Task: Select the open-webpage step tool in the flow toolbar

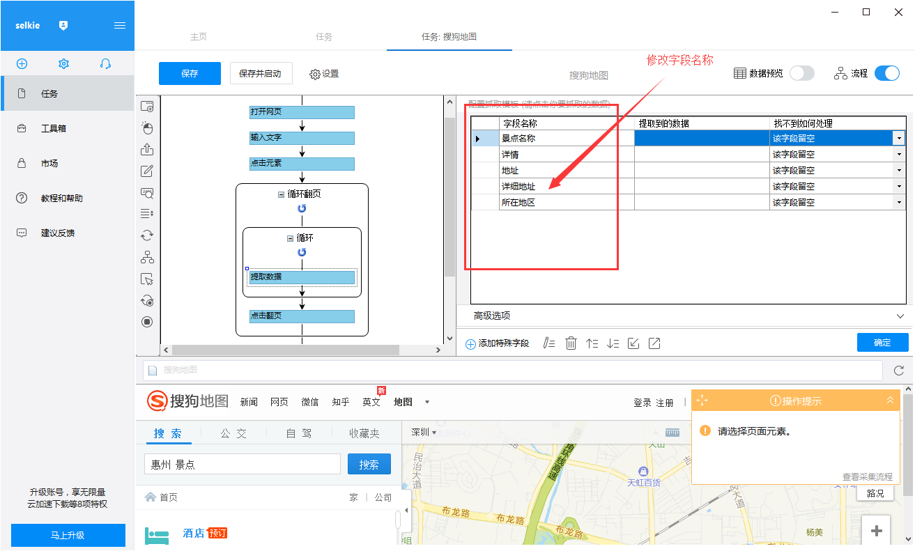Action: 147,107
